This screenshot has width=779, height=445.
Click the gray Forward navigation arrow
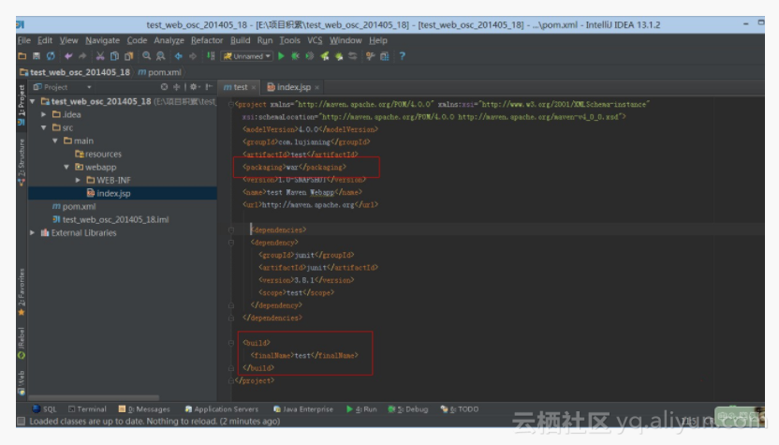(193, 56)
